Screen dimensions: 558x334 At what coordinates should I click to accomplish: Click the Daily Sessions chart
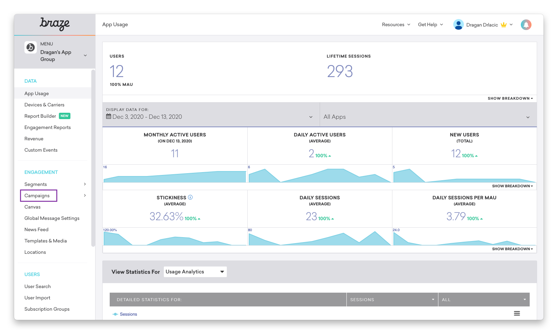[320, 236]
